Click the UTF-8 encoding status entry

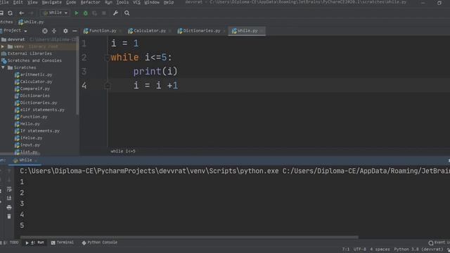(360, 249)
